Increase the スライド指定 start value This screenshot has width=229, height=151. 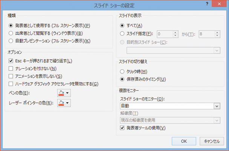coord(176,32)
